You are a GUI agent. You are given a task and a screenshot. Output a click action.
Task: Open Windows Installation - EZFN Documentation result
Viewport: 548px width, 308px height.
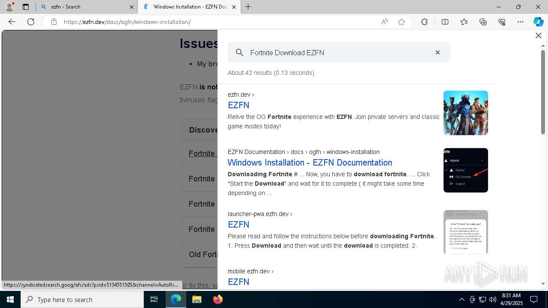pyautogui.click(x=310, y=163)
